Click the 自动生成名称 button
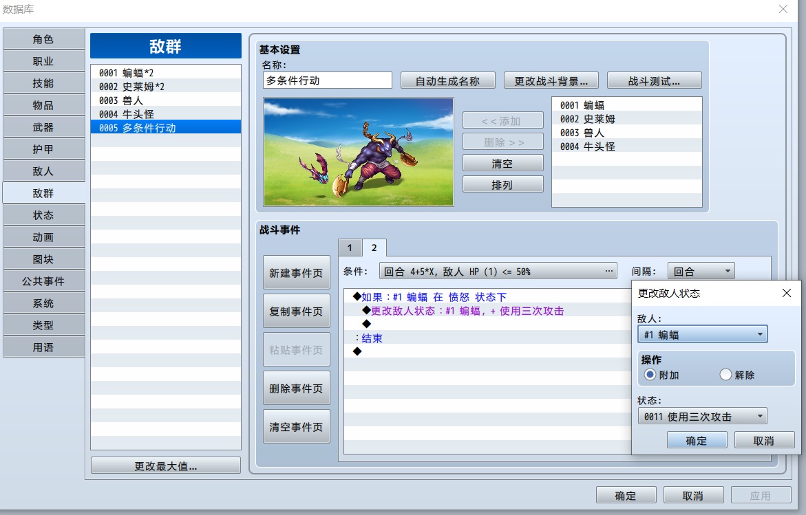Viewport: 806px width, 515px height. click(x=447, y=80)
